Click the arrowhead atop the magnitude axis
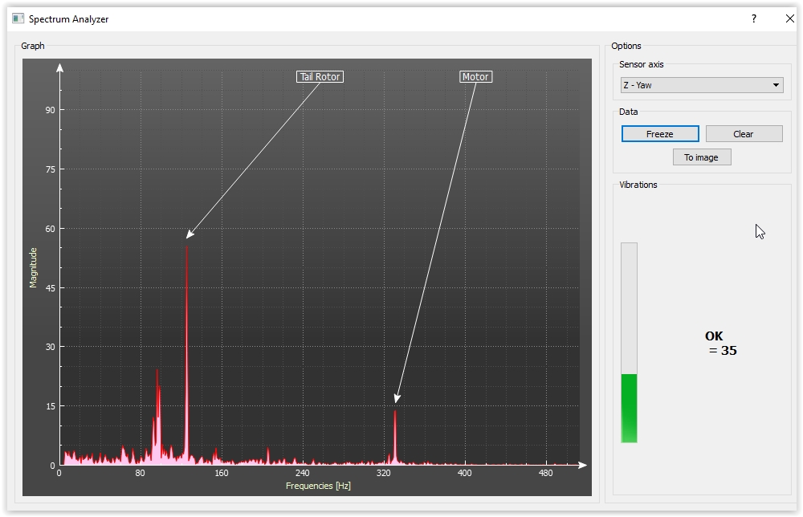The width and height of the screenshot is (803, 517). coord(59,67)
